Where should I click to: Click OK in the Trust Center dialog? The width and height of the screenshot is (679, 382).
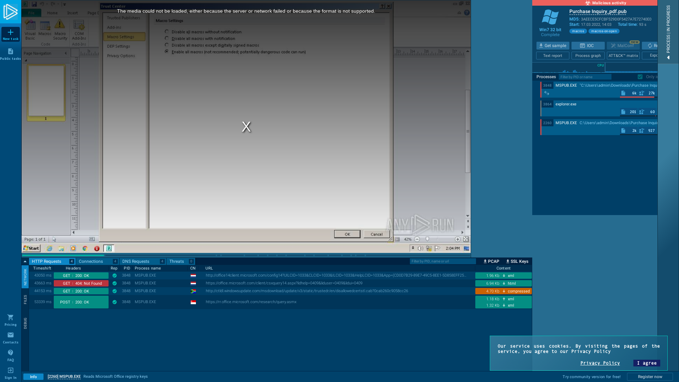coord(347,234)
